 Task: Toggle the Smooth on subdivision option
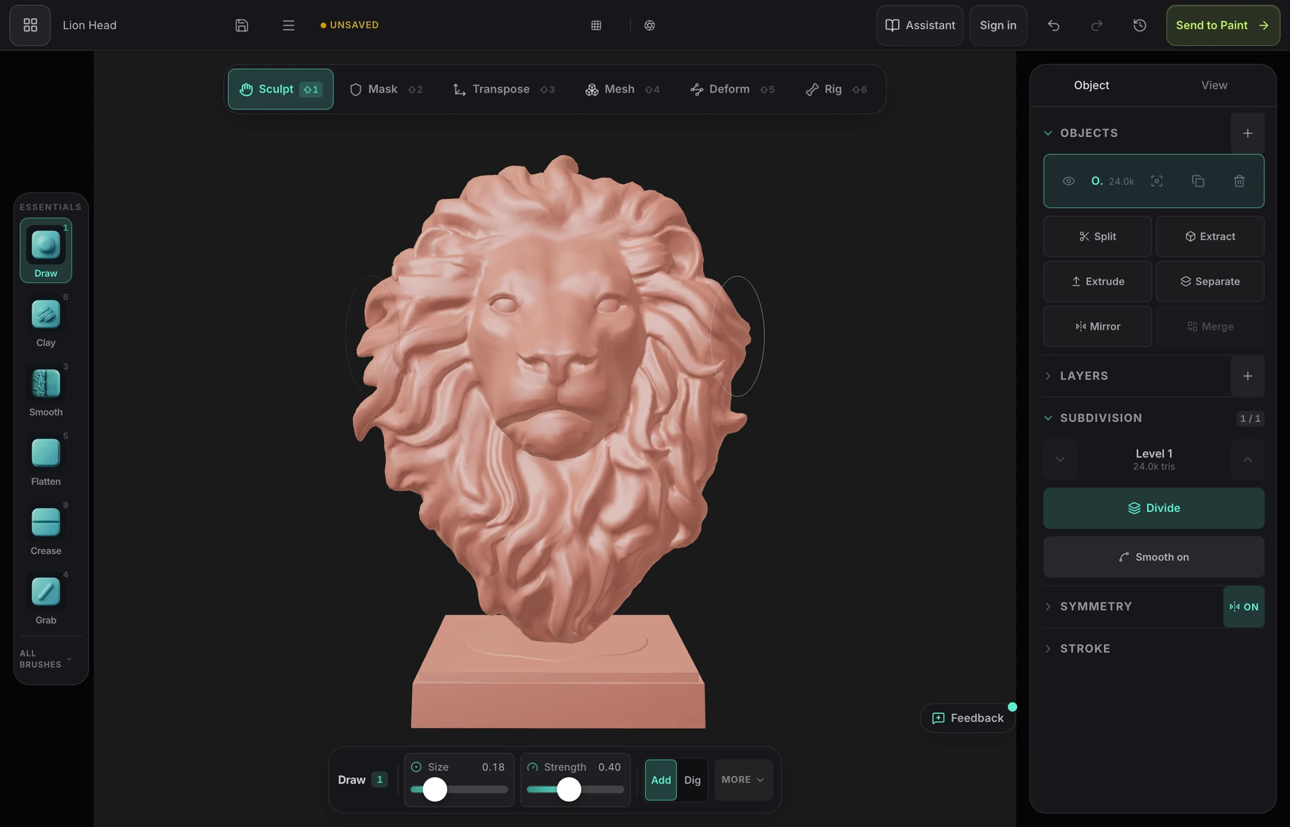[1154, 557]
